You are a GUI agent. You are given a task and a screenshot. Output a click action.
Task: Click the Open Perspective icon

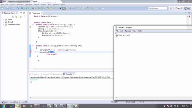click(x=171, y=8)
